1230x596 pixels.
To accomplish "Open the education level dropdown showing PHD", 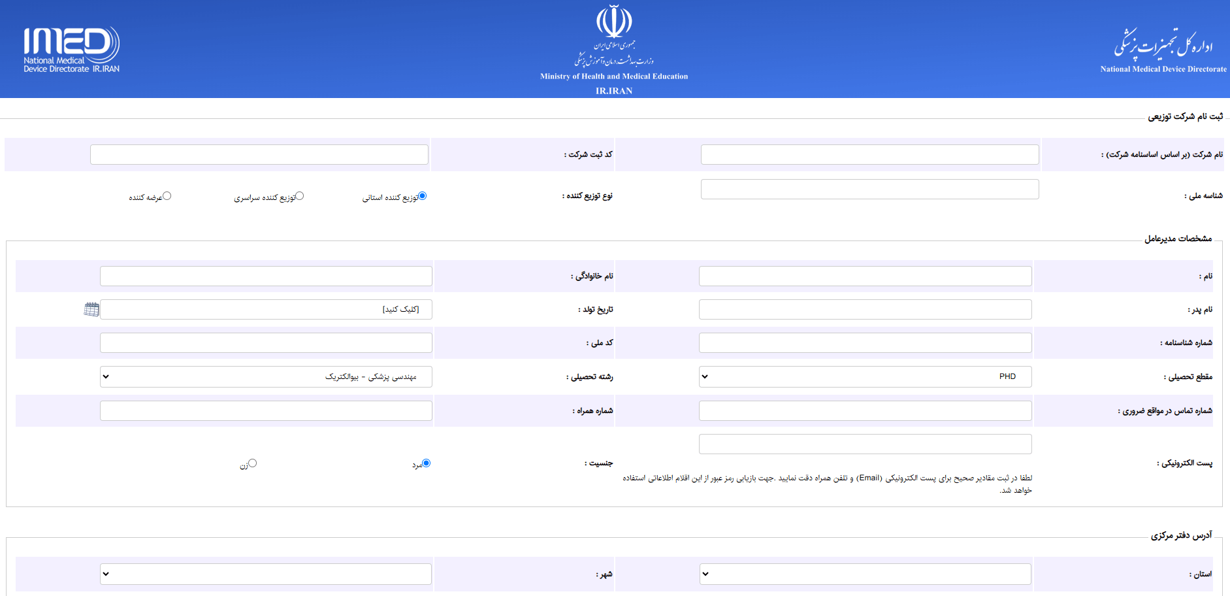I will click(865, 376).
